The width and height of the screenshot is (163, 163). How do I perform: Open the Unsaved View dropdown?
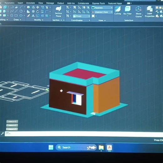coord(102,12)
